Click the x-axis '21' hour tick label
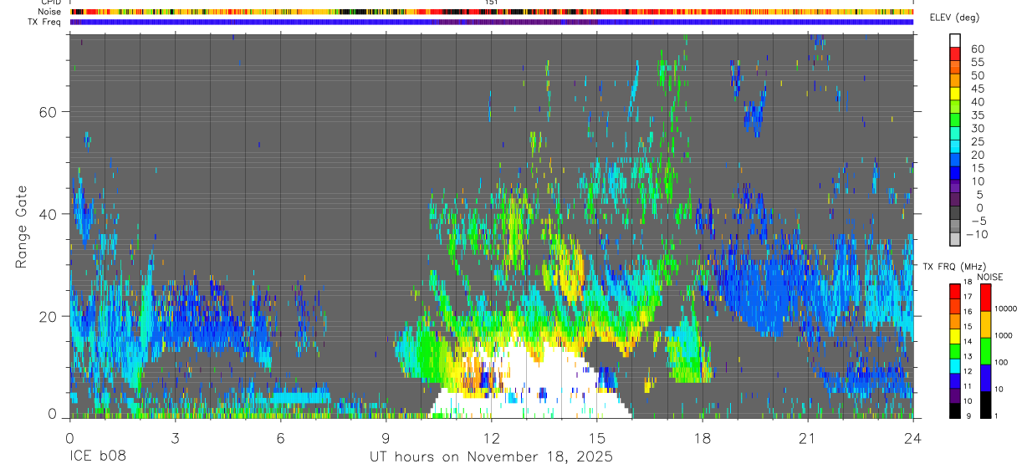 tap(808, 438)
